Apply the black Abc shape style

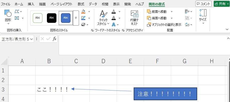click(x=52, y=18)
